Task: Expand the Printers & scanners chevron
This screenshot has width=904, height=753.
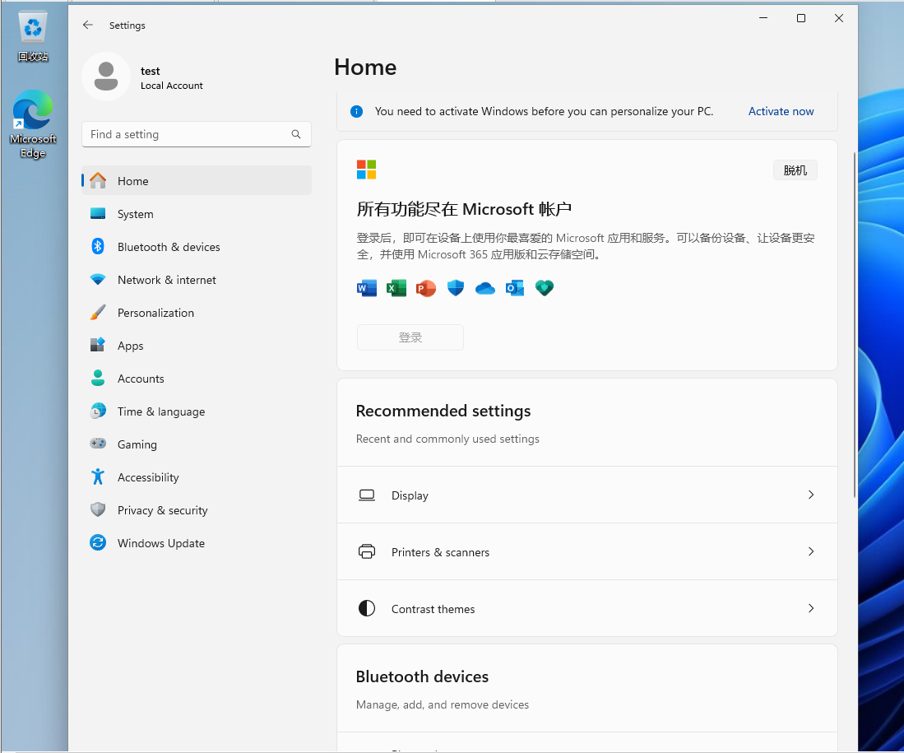Action: [x=810, y=551]
